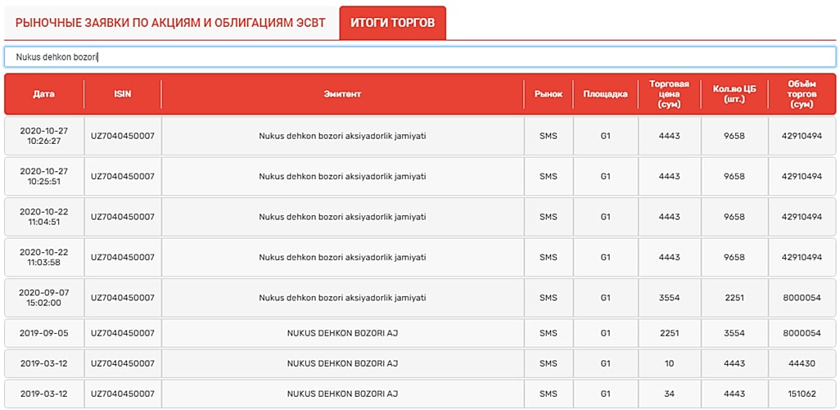The image size is (840, 410).
Task: Select the Итоги торгов tab
Action: (x=393, y=24)
